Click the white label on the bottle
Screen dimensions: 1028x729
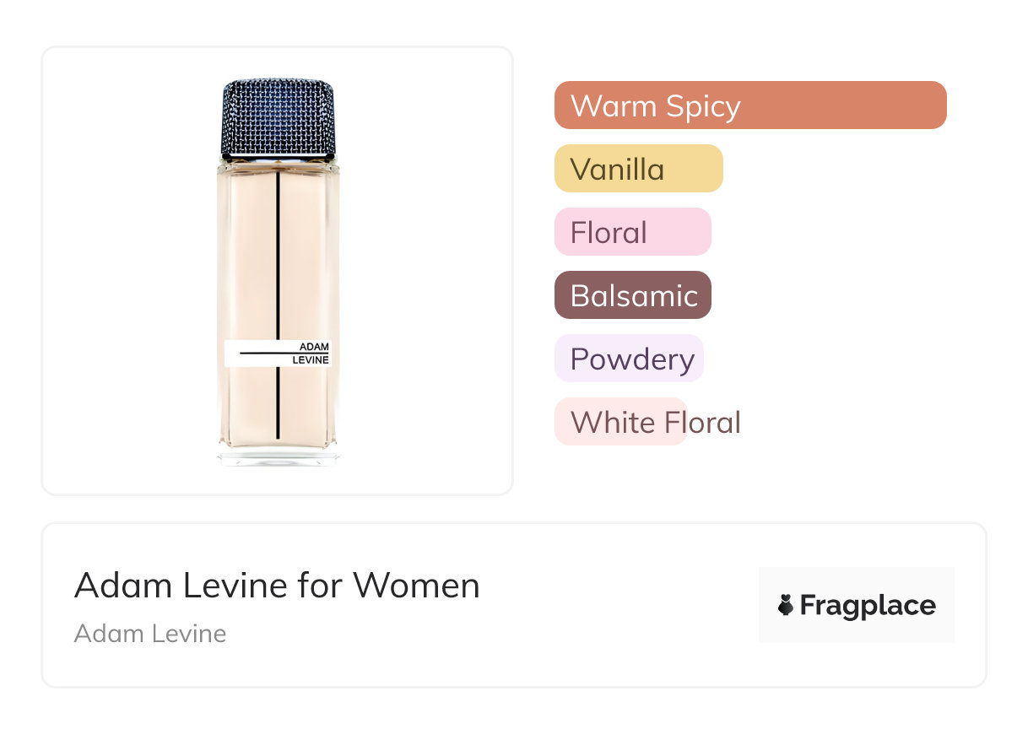[x=278, y=354]
